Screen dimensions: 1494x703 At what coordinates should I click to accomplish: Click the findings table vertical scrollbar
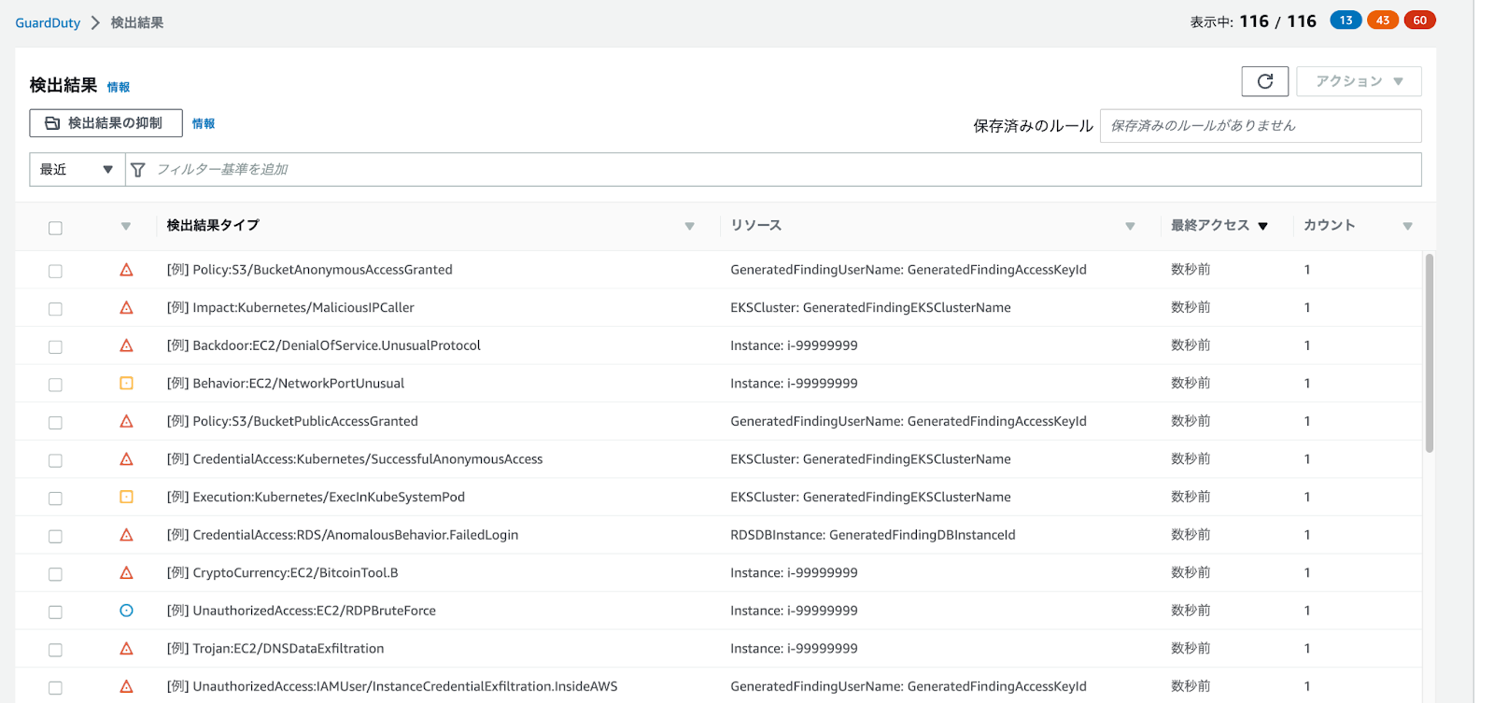(x=1429, y=353)
